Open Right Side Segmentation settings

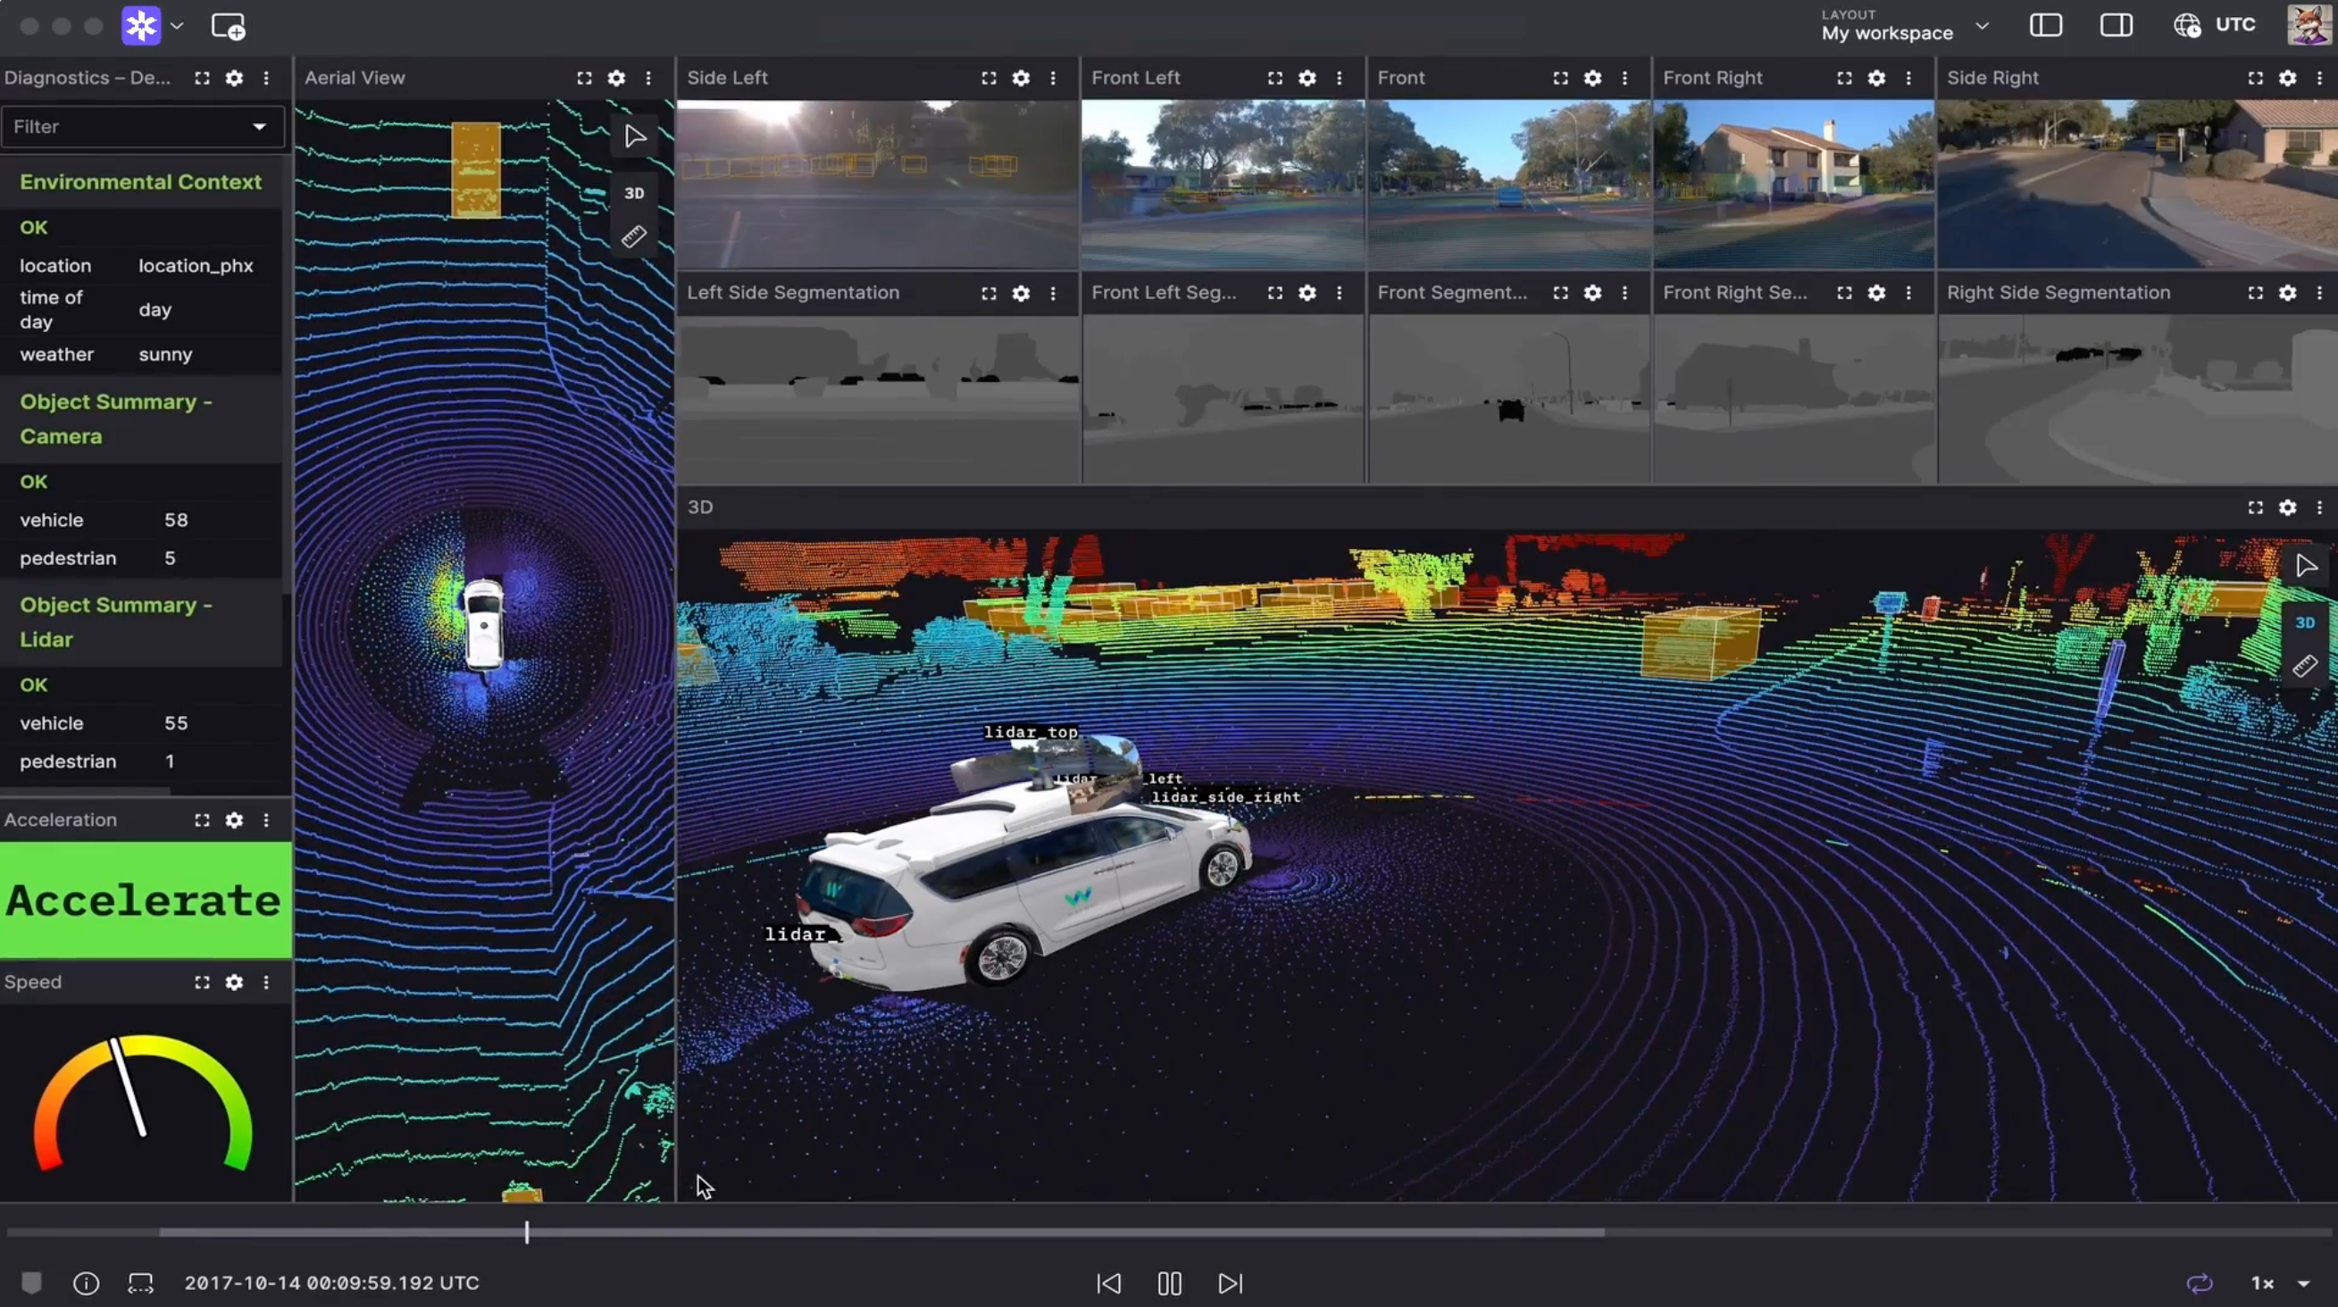pos(2288,293)
